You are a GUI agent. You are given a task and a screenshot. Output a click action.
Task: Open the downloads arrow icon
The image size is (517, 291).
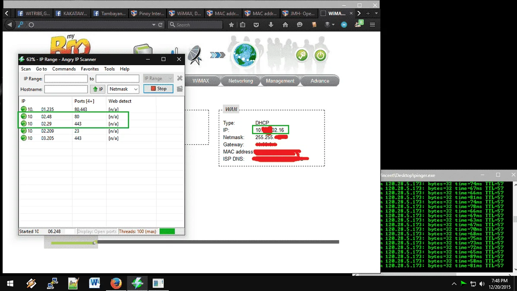(x=271, y=25)
